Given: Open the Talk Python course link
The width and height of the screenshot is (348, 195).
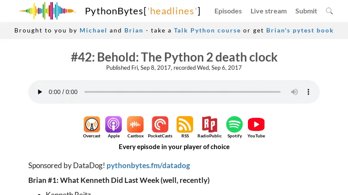Looking at the screenshot, I should click(x=207, y=30).
